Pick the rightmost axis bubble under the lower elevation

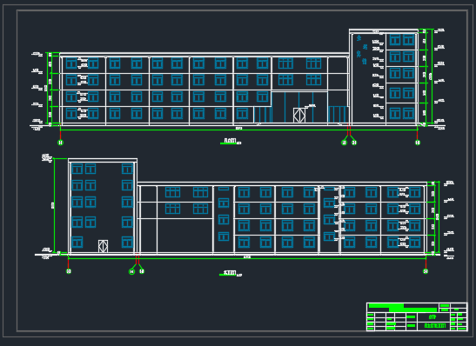(x=426, y=271)
